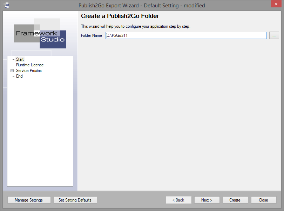The width and height of the screenshot is (284, 211).
Task: Select the Service Proxies tree item
Action: (x=29, y=71)
